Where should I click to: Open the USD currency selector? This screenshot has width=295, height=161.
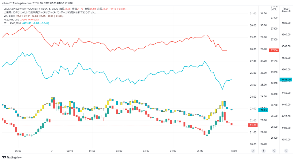point(286,9)
